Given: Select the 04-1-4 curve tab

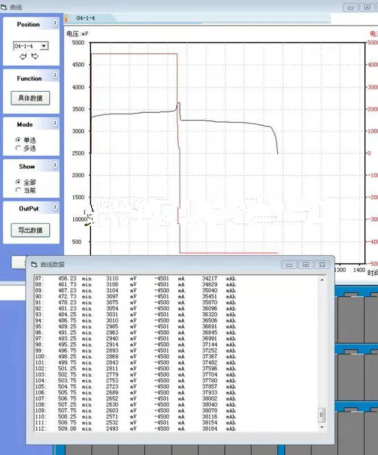Looking at the screenshot, I should (86, 18).
